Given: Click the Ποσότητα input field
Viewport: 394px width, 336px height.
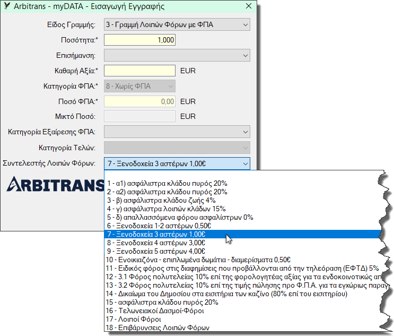Looking at the screenshot, I should [139, 40].
